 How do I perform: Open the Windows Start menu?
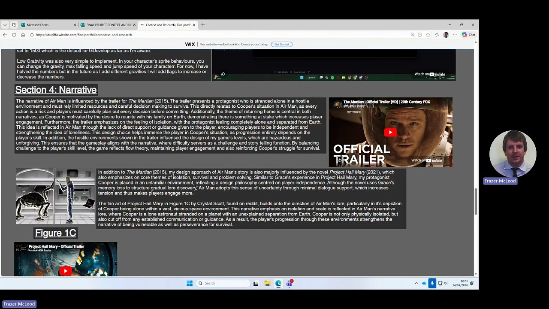click(x=190, y=283)
